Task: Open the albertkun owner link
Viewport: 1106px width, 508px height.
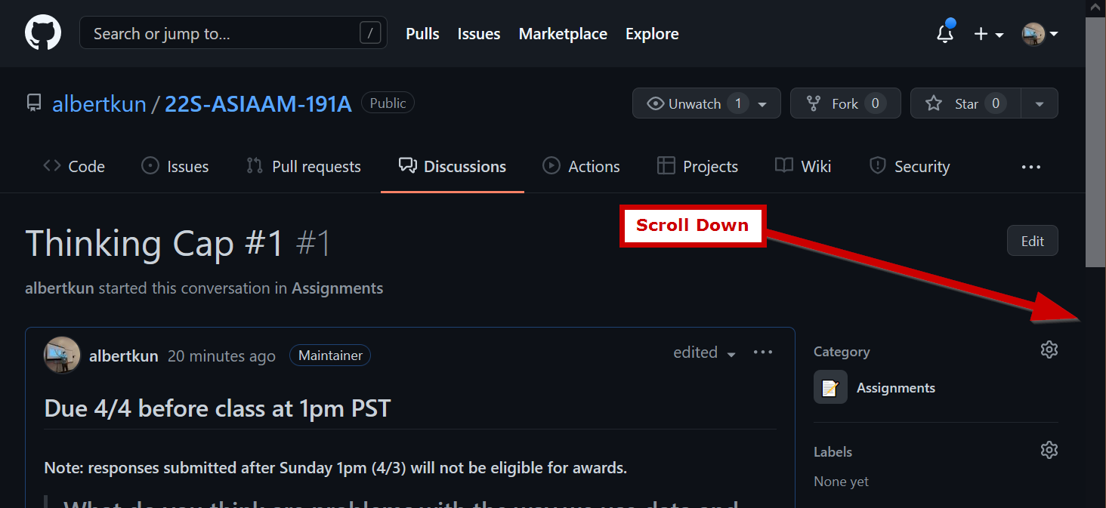Action: pyautogui.click(x=99, y=103)
